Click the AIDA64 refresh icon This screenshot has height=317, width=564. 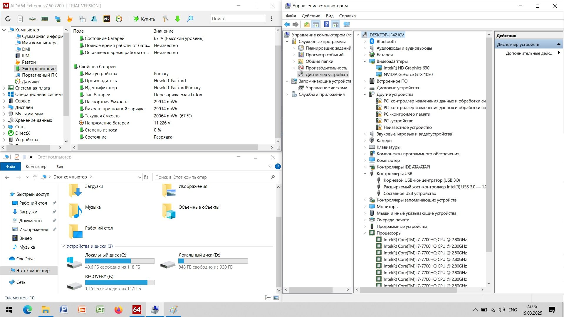(x=8, y=19)
